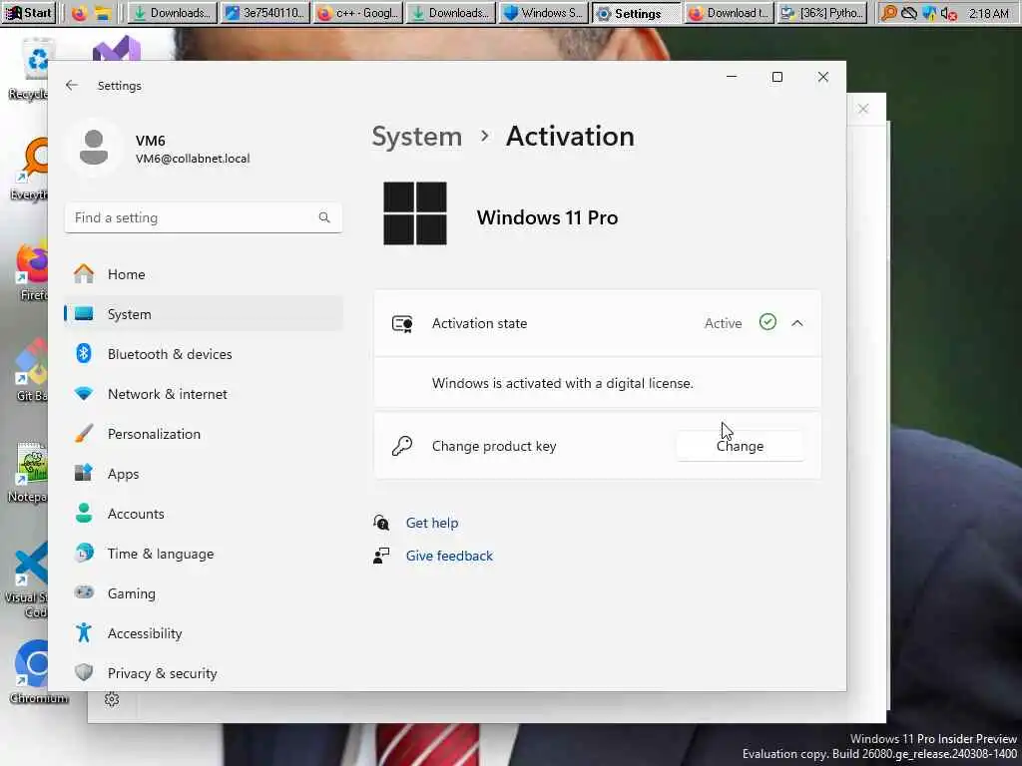Image resolution: width=1022 pixels, height=766 pixels.
Task: Click the key icon beside Change product key
Action: coord(402,446)
